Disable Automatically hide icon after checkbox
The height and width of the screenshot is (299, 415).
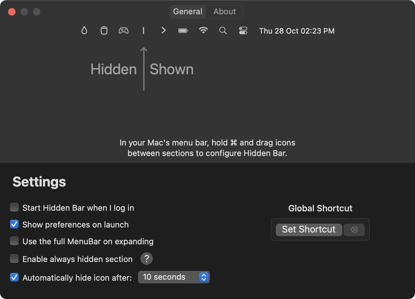coord(14,277)
